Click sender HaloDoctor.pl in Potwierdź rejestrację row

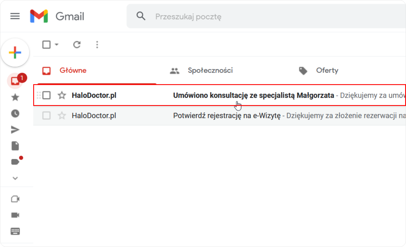coord(94,116)
